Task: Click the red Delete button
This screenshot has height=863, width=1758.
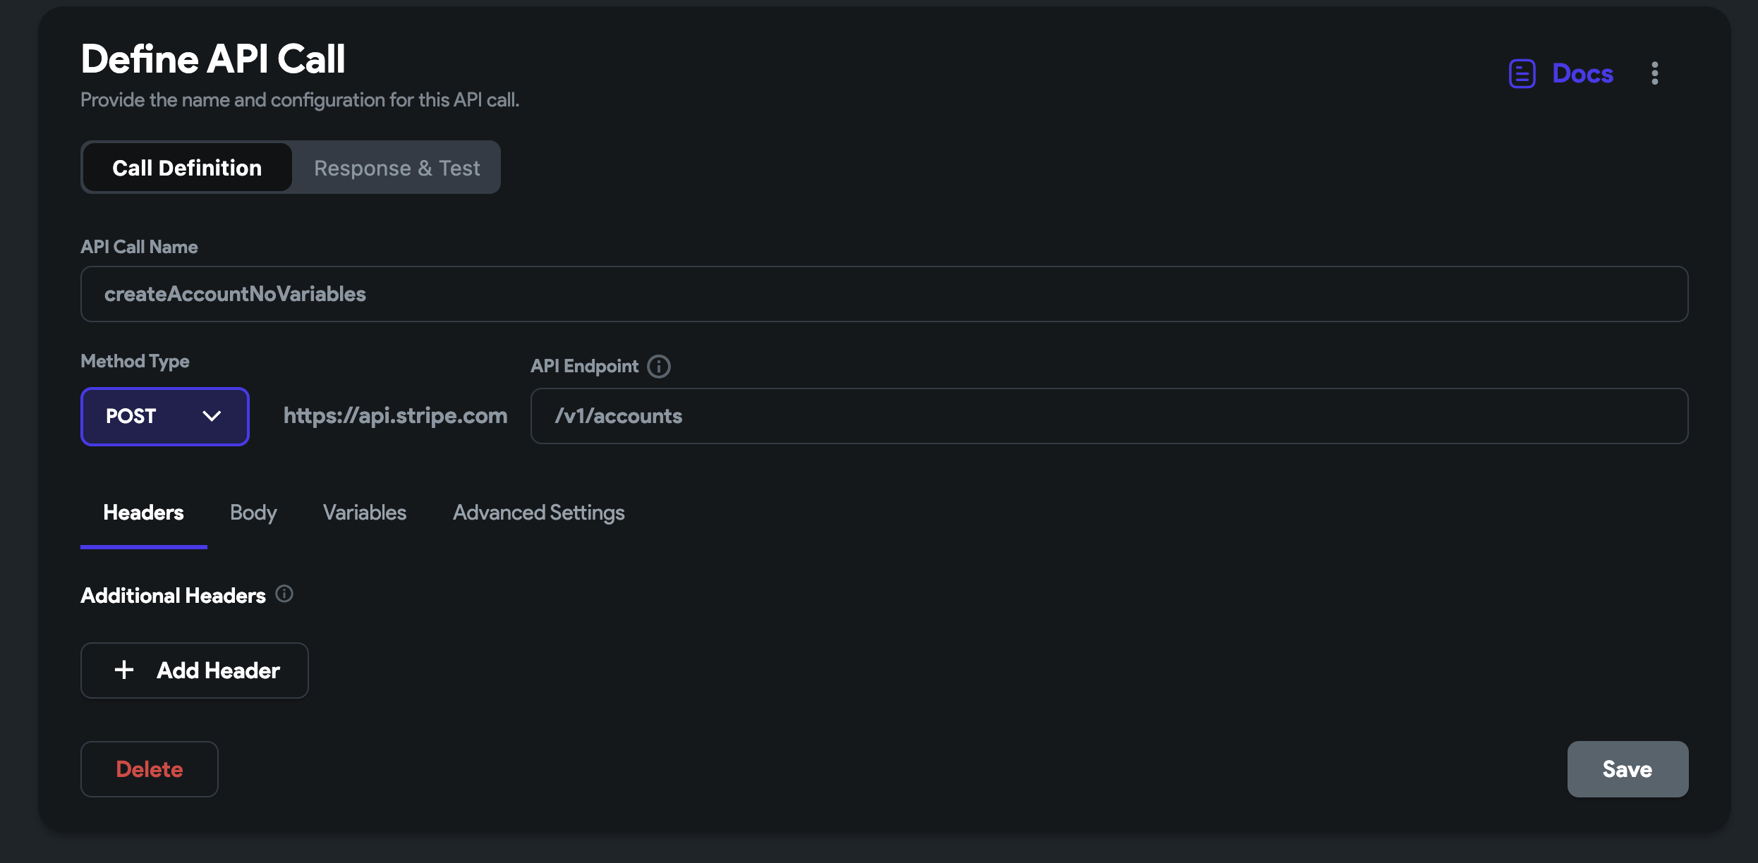Action: 150,769
